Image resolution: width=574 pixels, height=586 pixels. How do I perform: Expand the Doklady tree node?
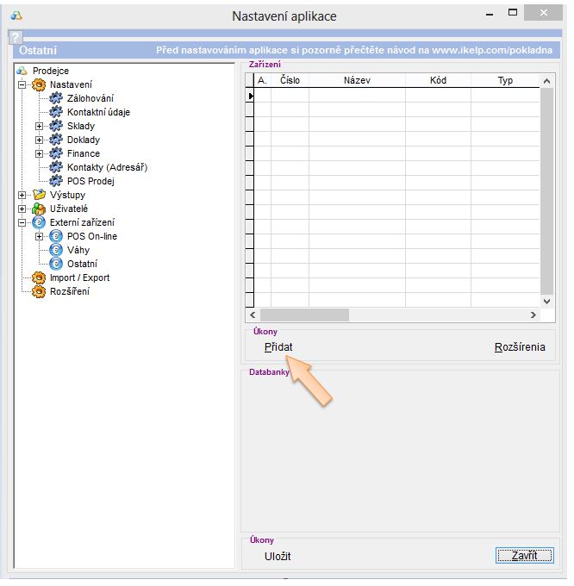coord(39,140)
